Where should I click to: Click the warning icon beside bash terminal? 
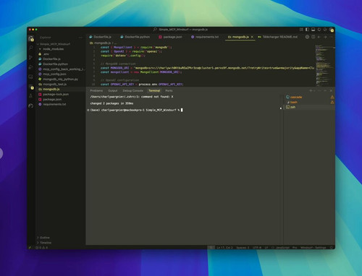[x=332, y=102]
